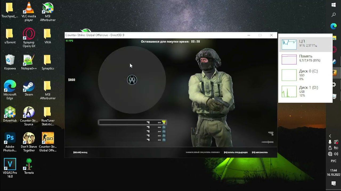Click [F4] Купить предыдущее button
341x191 pixels.
(x=236, y=153)
